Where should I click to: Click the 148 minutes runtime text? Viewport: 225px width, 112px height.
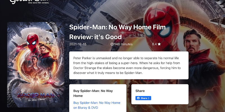coord(123,44)
